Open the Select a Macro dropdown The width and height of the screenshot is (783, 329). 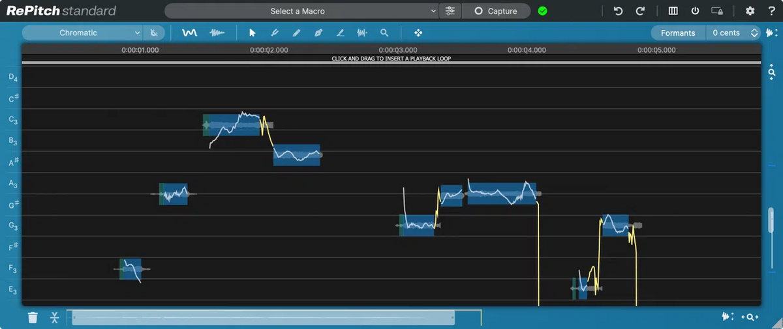pos(301,11)
